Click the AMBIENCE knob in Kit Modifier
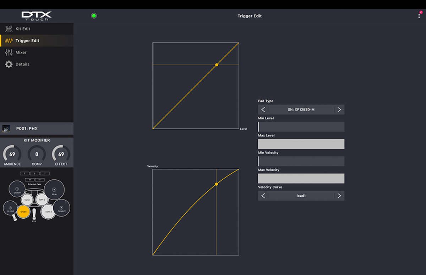The height and width of the screenshot is (275, 426). tap(12, 155)
